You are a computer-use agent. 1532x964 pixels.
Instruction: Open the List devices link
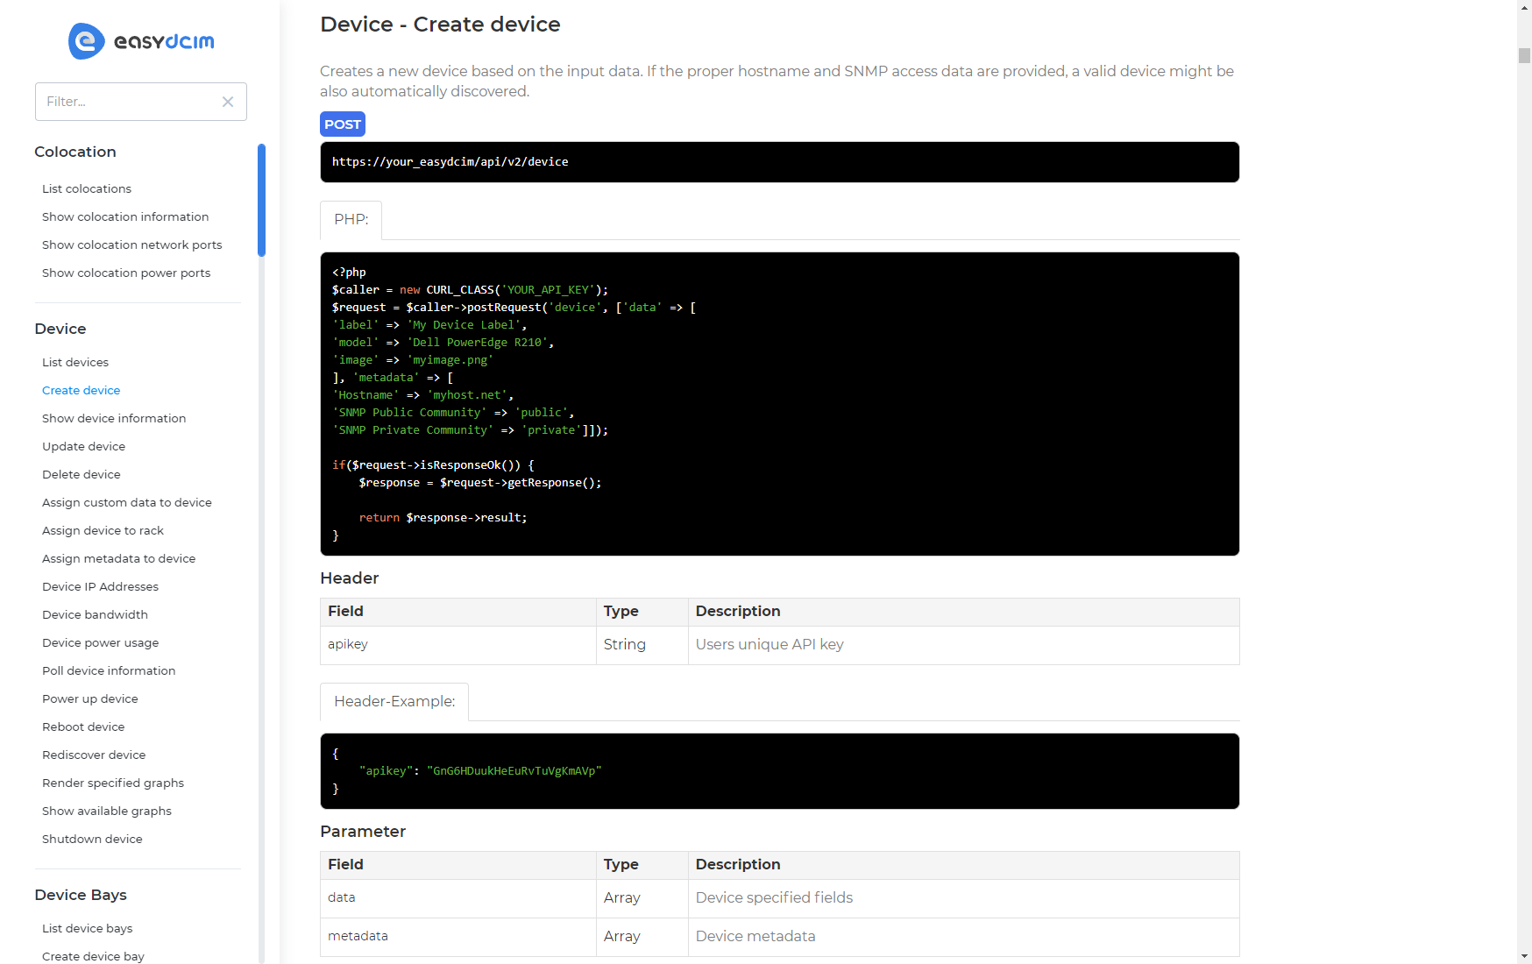pyautogui.click(x=75, y=362)
